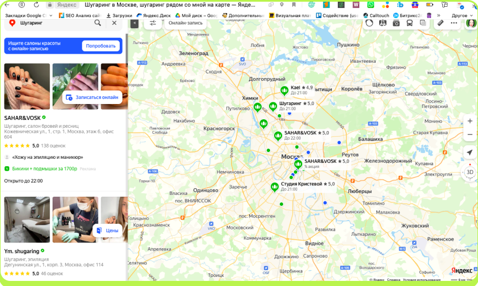The image size is (478, 286).
Task: Locate me with the navigation arrow button
Action: tap(470, 152)
